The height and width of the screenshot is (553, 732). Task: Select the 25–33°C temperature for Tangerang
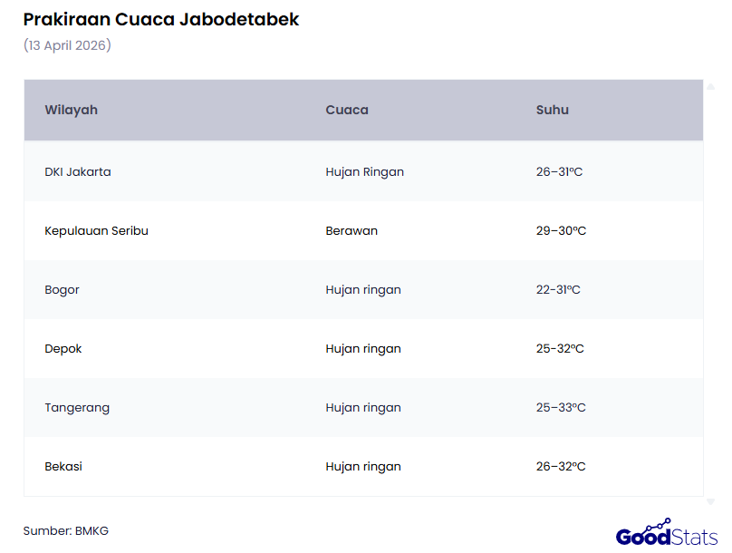(561, 408)
